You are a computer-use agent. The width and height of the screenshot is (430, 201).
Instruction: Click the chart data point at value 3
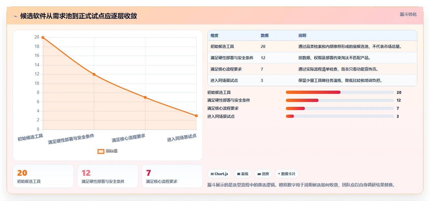(196, 116)
